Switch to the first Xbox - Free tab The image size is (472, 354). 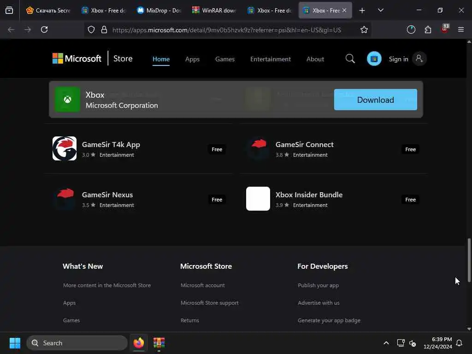[x=103, y=10]
